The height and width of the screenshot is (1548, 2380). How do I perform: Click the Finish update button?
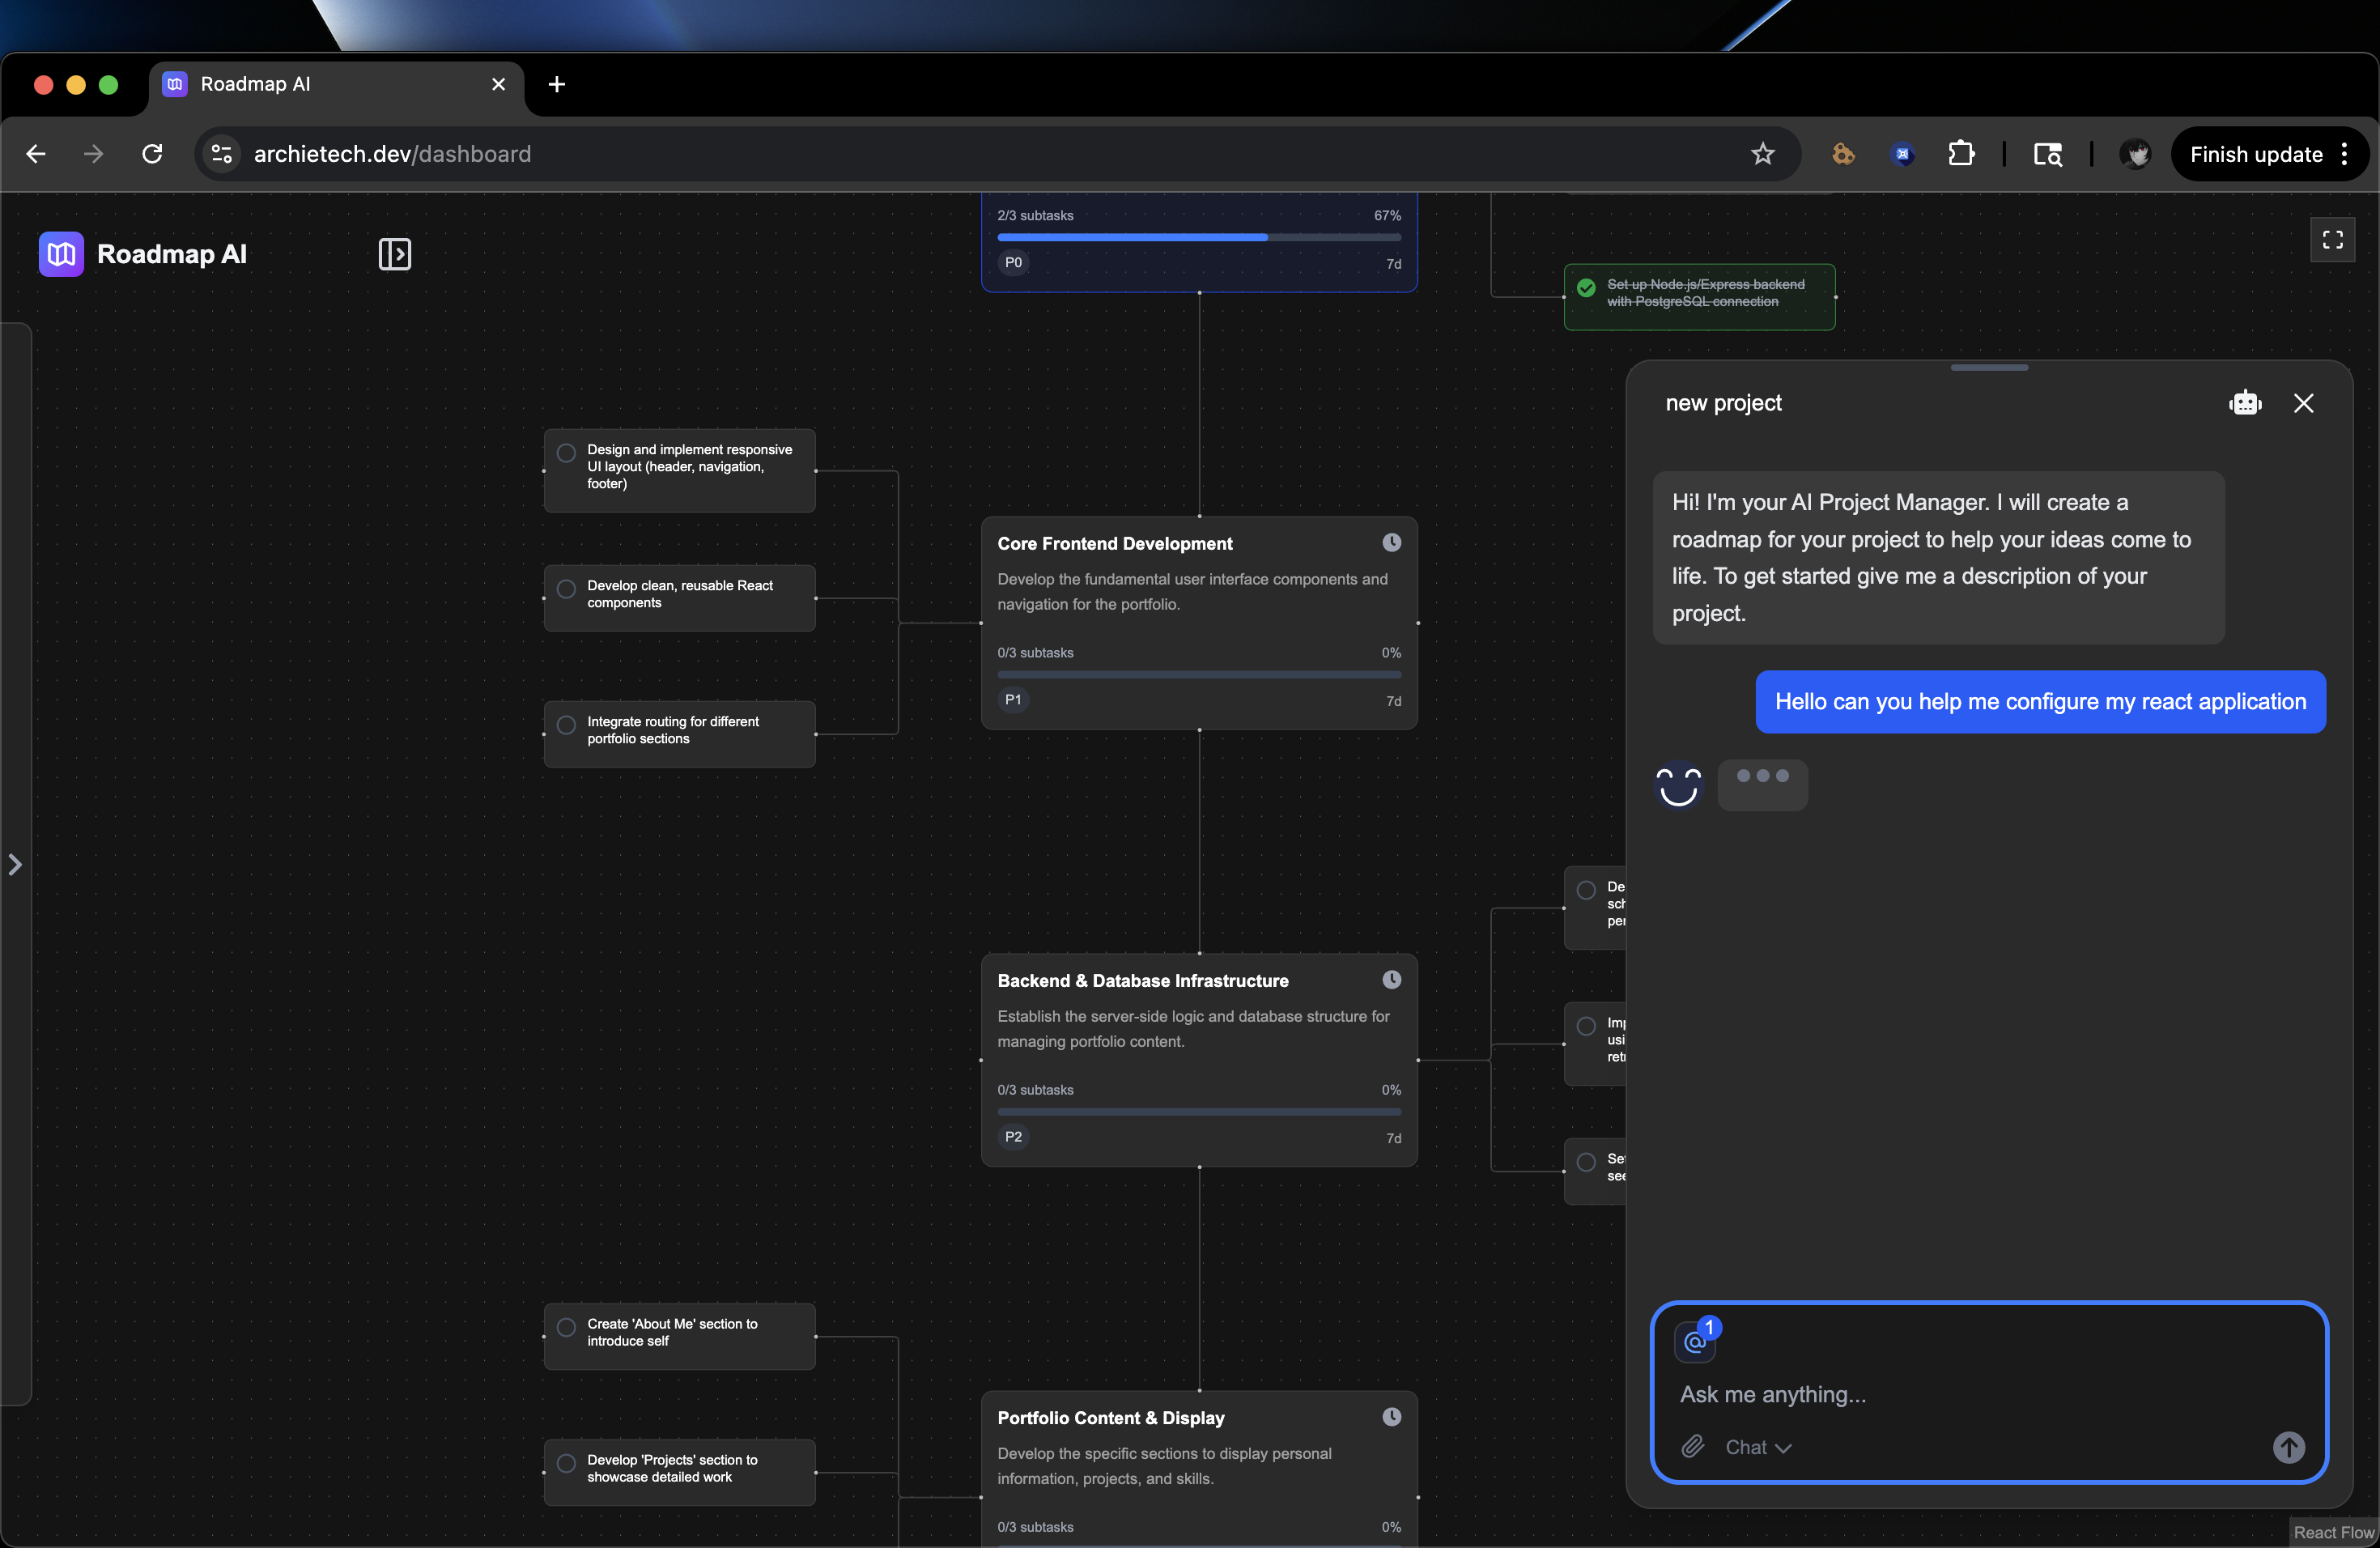2255,154
